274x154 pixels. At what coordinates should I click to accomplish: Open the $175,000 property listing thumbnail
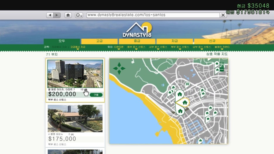point(75,119)
